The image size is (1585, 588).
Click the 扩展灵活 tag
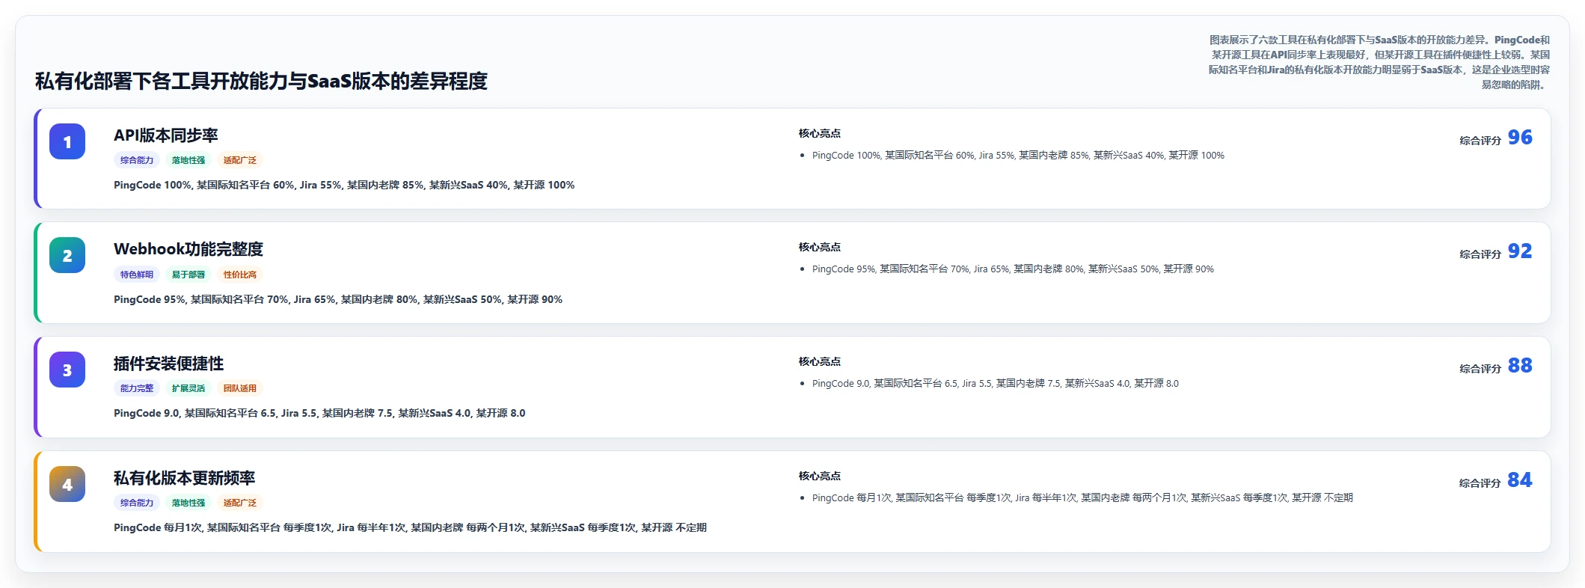pos(188,388)
